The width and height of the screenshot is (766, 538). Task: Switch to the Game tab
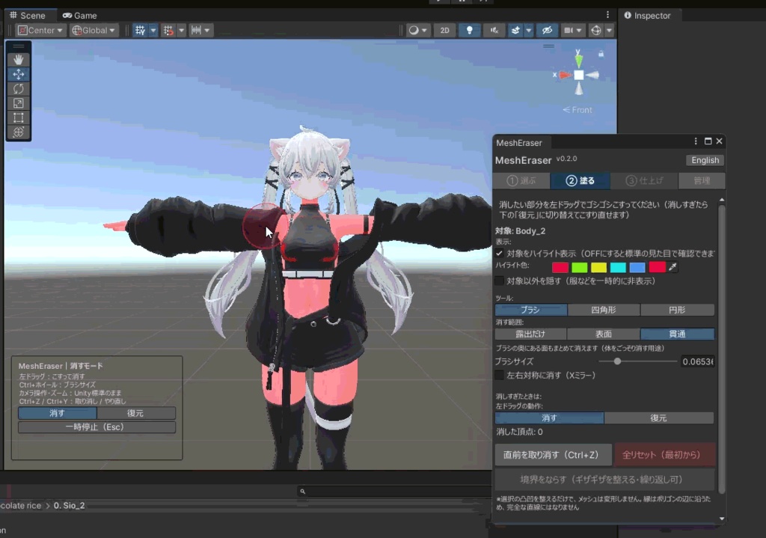[x=80, y=16]
